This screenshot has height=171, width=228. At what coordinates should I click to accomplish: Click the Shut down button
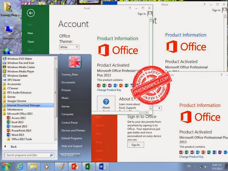tap(67, 155)
